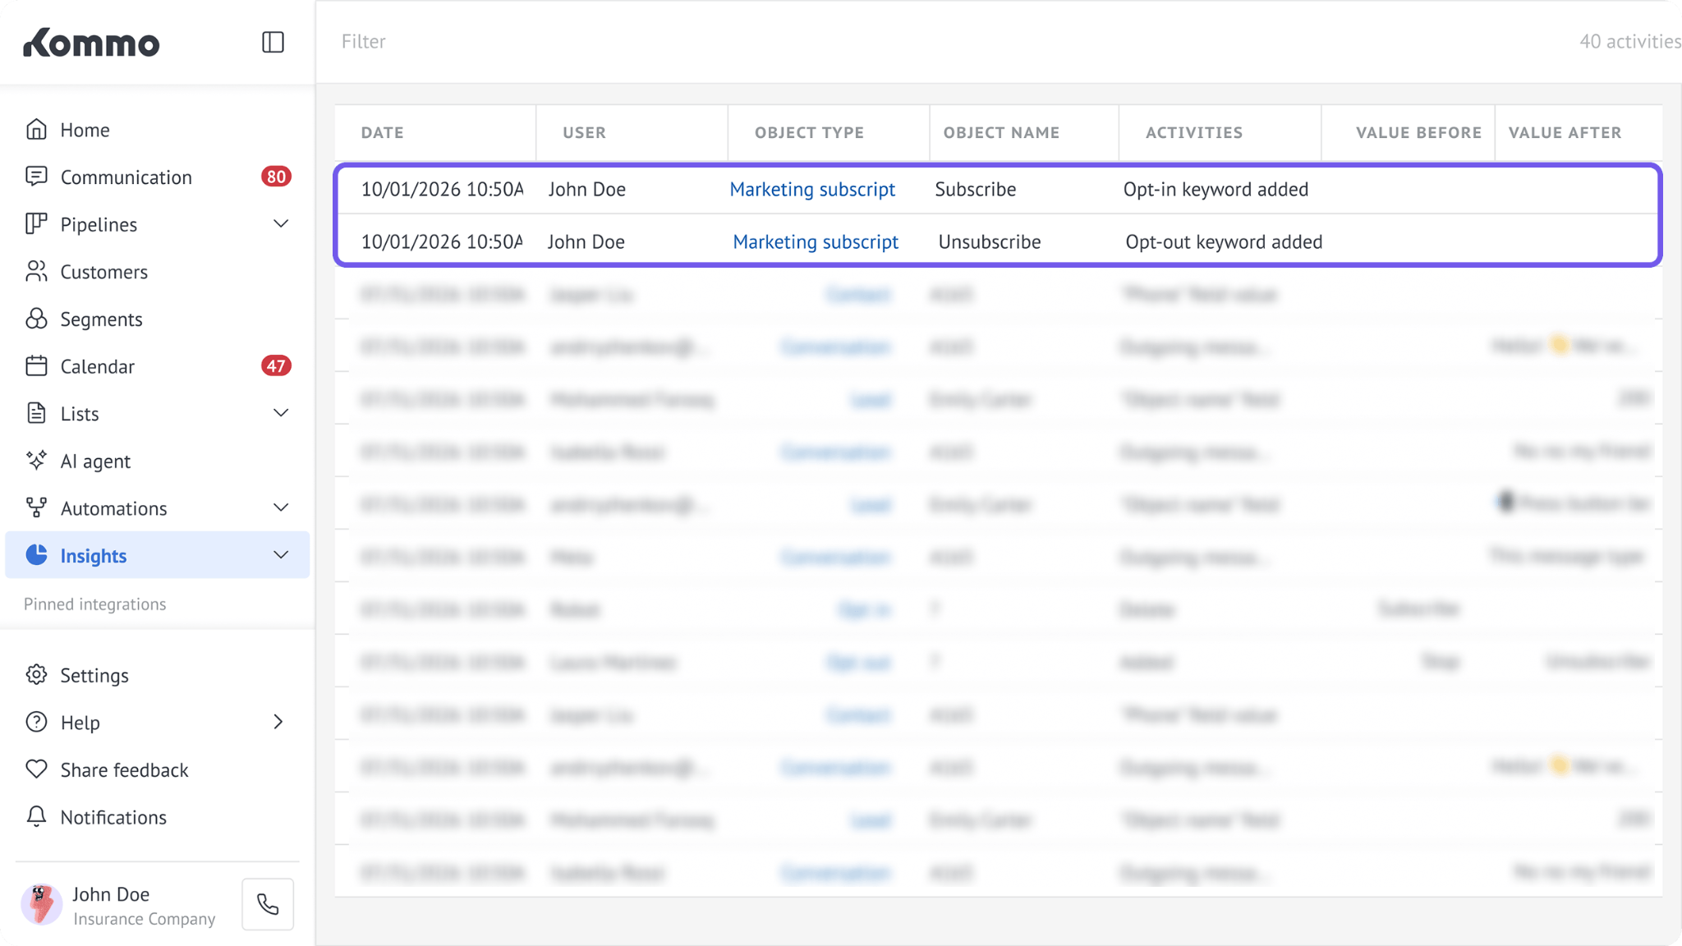Open Communication chat icon
The height and width of the screenshot is (946, 1682).
coord(36,177)
